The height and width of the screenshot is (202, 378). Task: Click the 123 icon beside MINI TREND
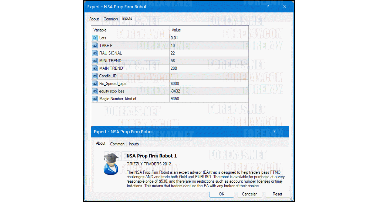(95, 61)
